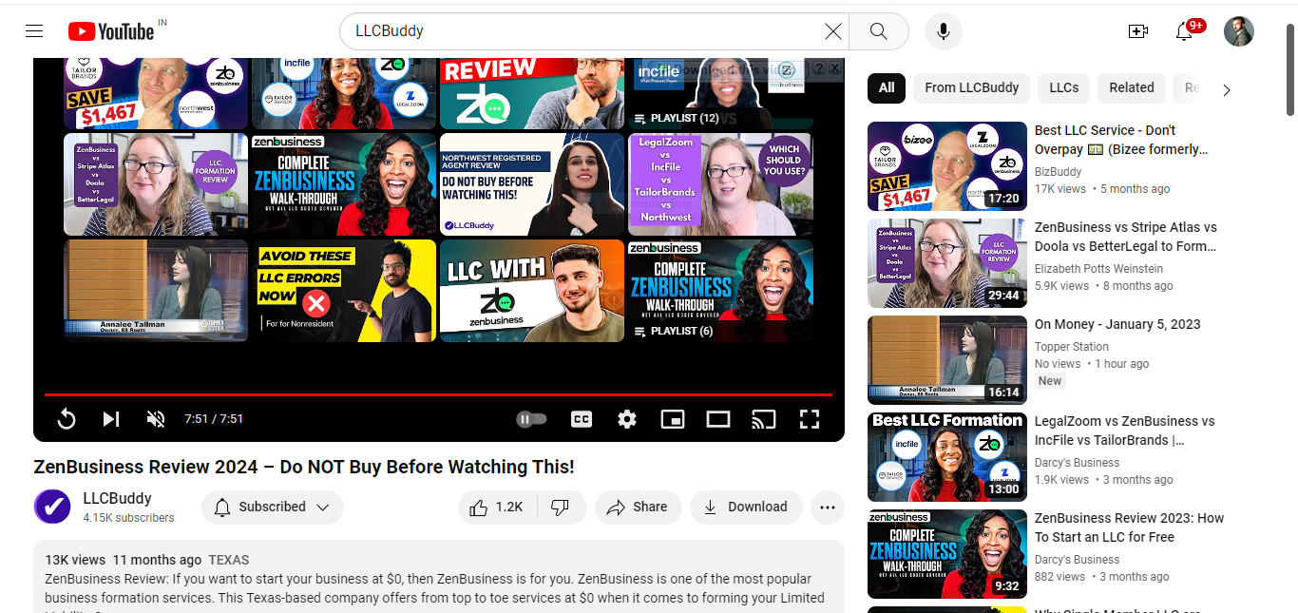Click the 4.15K subscribers text
The width and height of the screenshot is (1298, 613).
click(128, 518)
